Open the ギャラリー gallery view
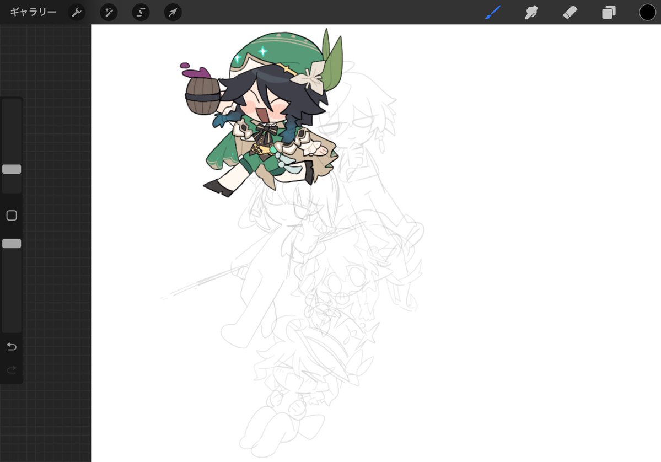661x462 pixels. pos(33,12)
